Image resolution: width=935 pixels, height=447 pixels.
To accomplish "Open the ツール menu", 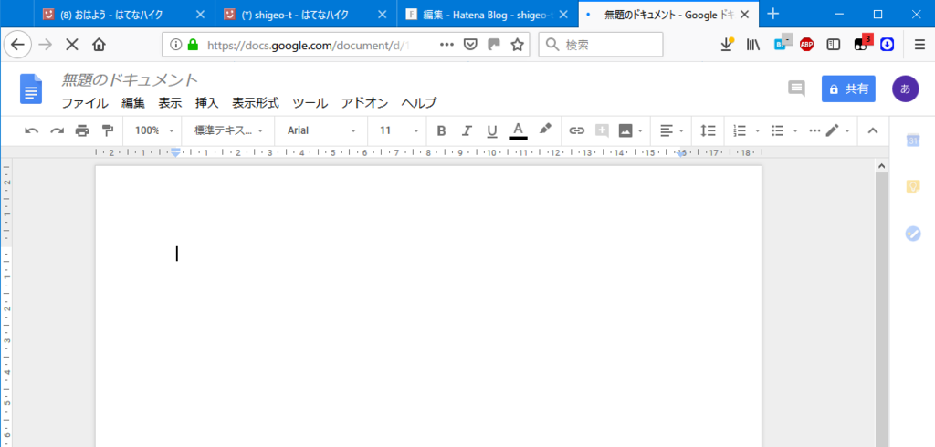I will 310,103.
